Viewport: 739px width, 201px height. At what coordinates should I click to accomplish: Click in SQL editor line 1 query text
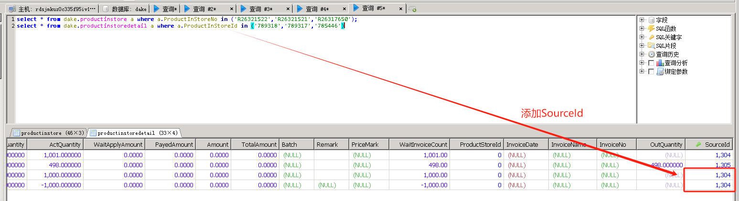[x=187, y=19]
